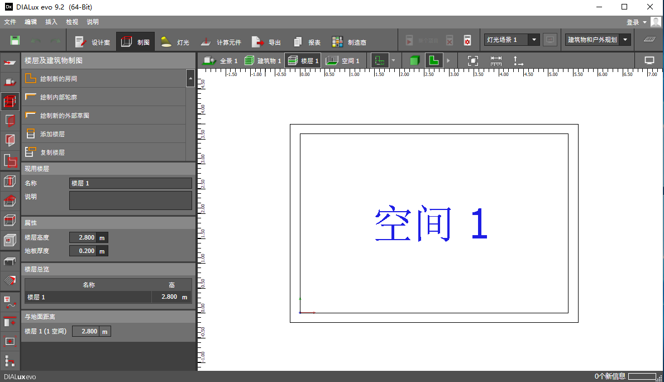Screen dimensions: 664x382
Task: Select the window panel sidebar tool below door tool
Action: point(10,140)
